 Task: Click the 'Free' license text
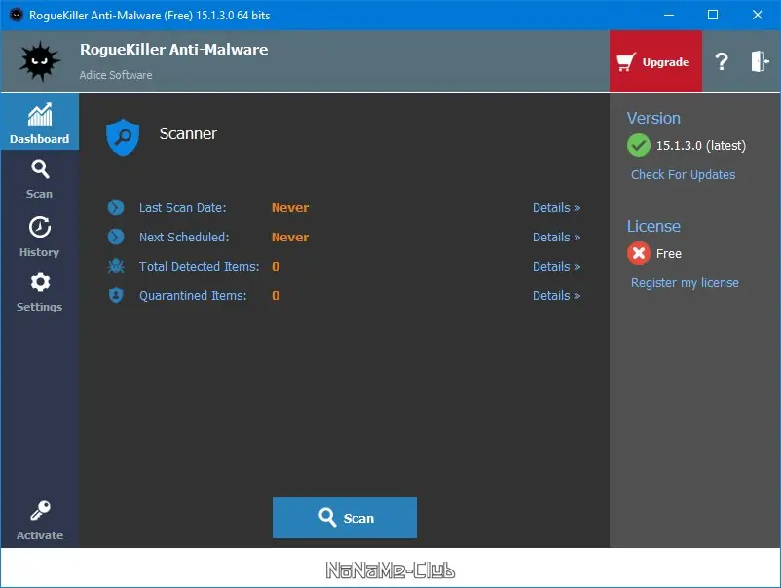pyautogui.click(x=668, y=253)
